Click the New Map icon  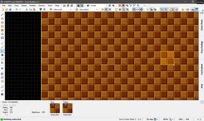click(x=3, y=9)
